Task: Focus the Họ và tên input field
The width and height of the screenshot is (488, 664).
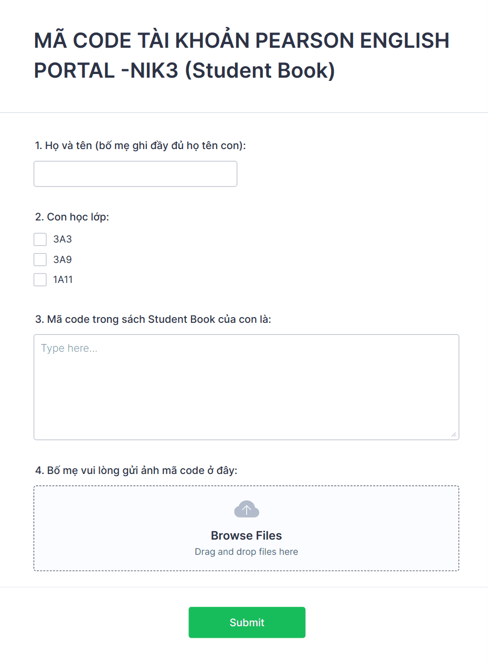Action: tap(135, 174)
